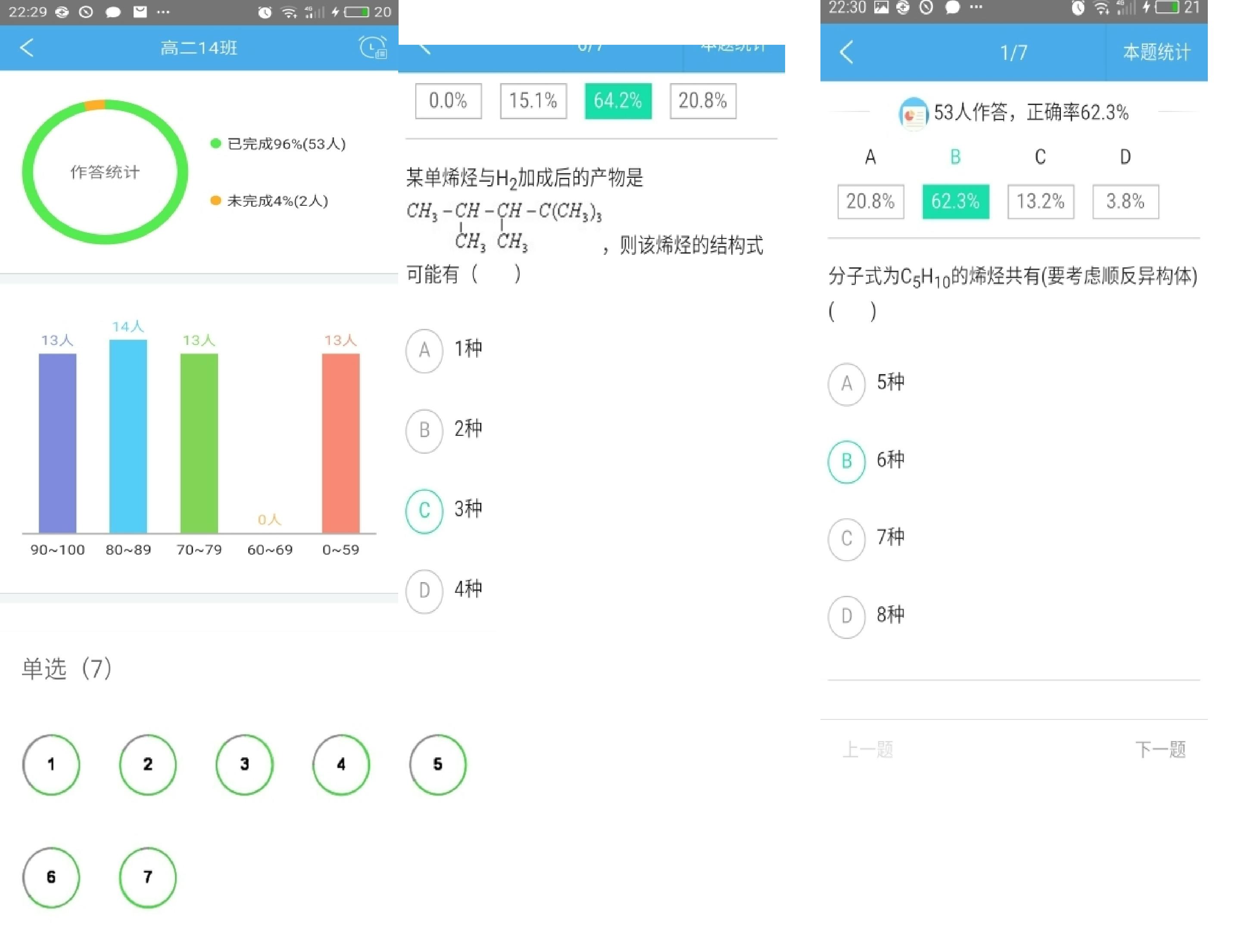The width and height of the screenshot is (1241, 930).
Task: Go back from the 高二14班 screen
Action: (27, 48)
